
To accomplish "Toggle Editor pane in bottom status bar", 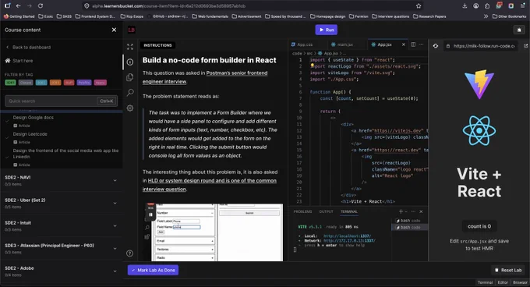I will 503,282.
